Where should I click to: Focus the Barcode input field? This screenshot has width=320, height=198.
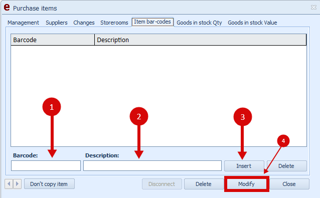click(x=46, y=165)
